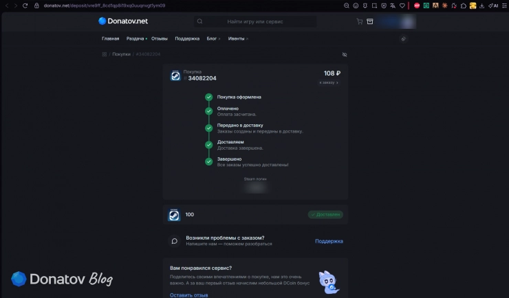Viewport: 509px width, 298px height.
Task: Click the '100' order item label
Action: 190,214
